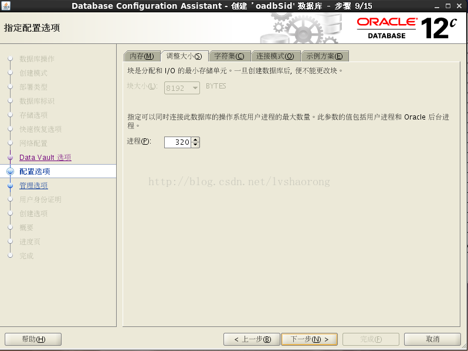Switch to the 字符集(C) character set tab
468x351 pixels.
(x=229, y=56)
